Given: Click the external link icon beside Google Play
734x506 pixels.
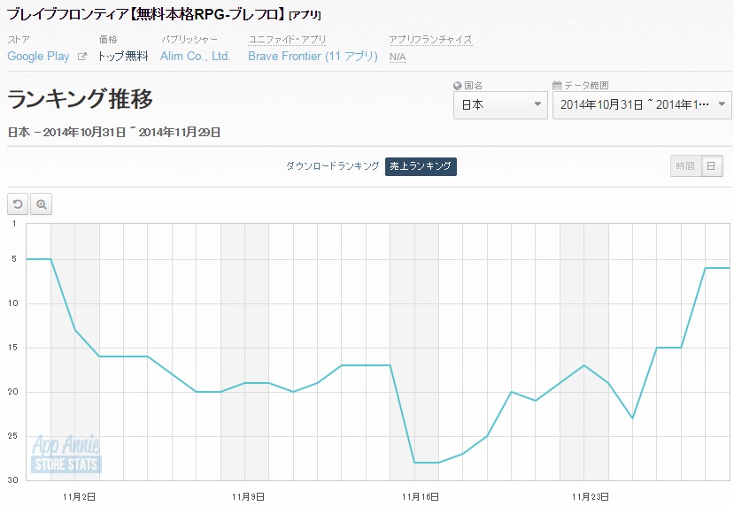Looking at the screenshot, I should (x=82, y=57).
